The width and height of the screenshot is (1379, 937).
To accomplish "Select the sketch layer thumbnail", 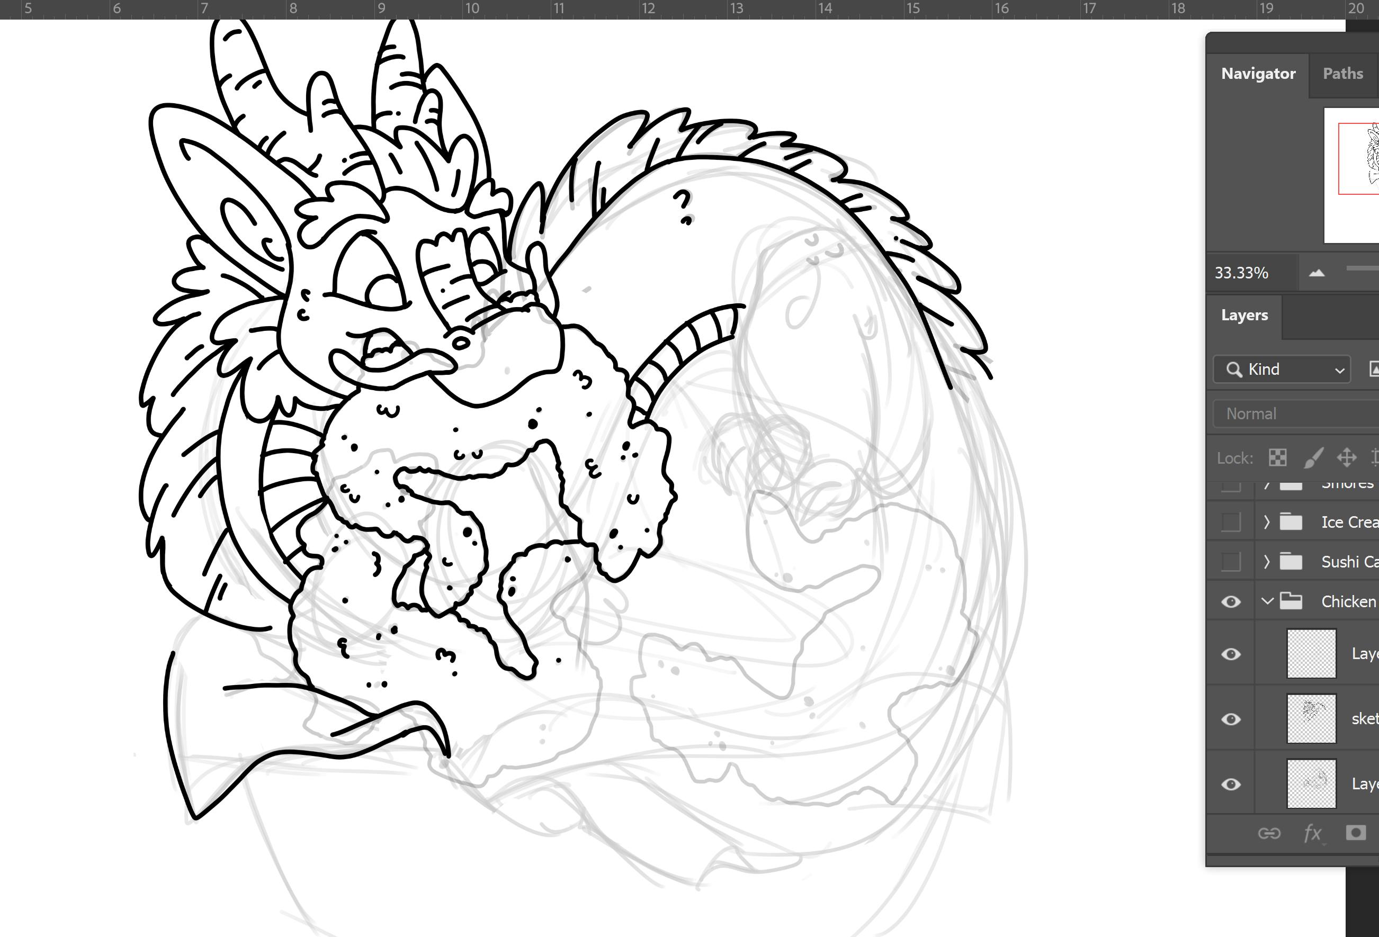I will coord(1311,719).
